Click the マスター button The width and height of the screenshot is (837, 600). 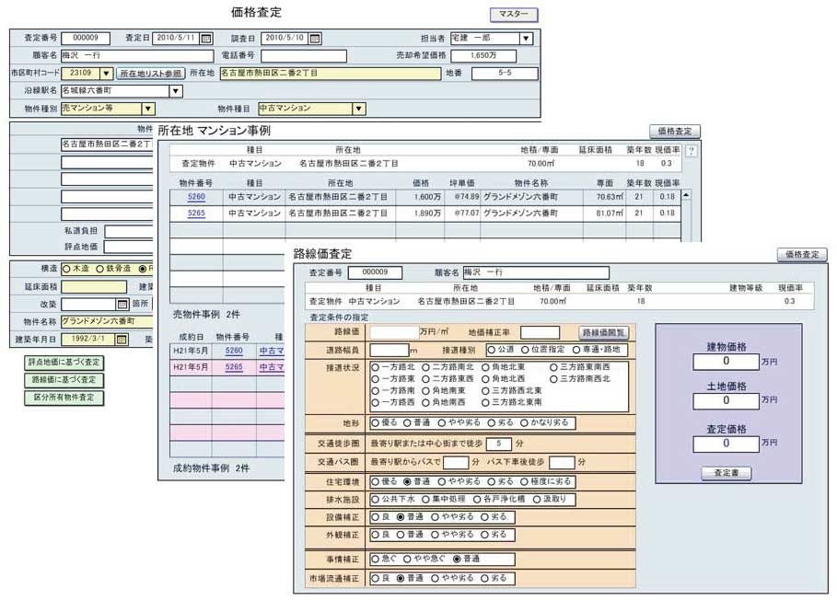[513, 15]
